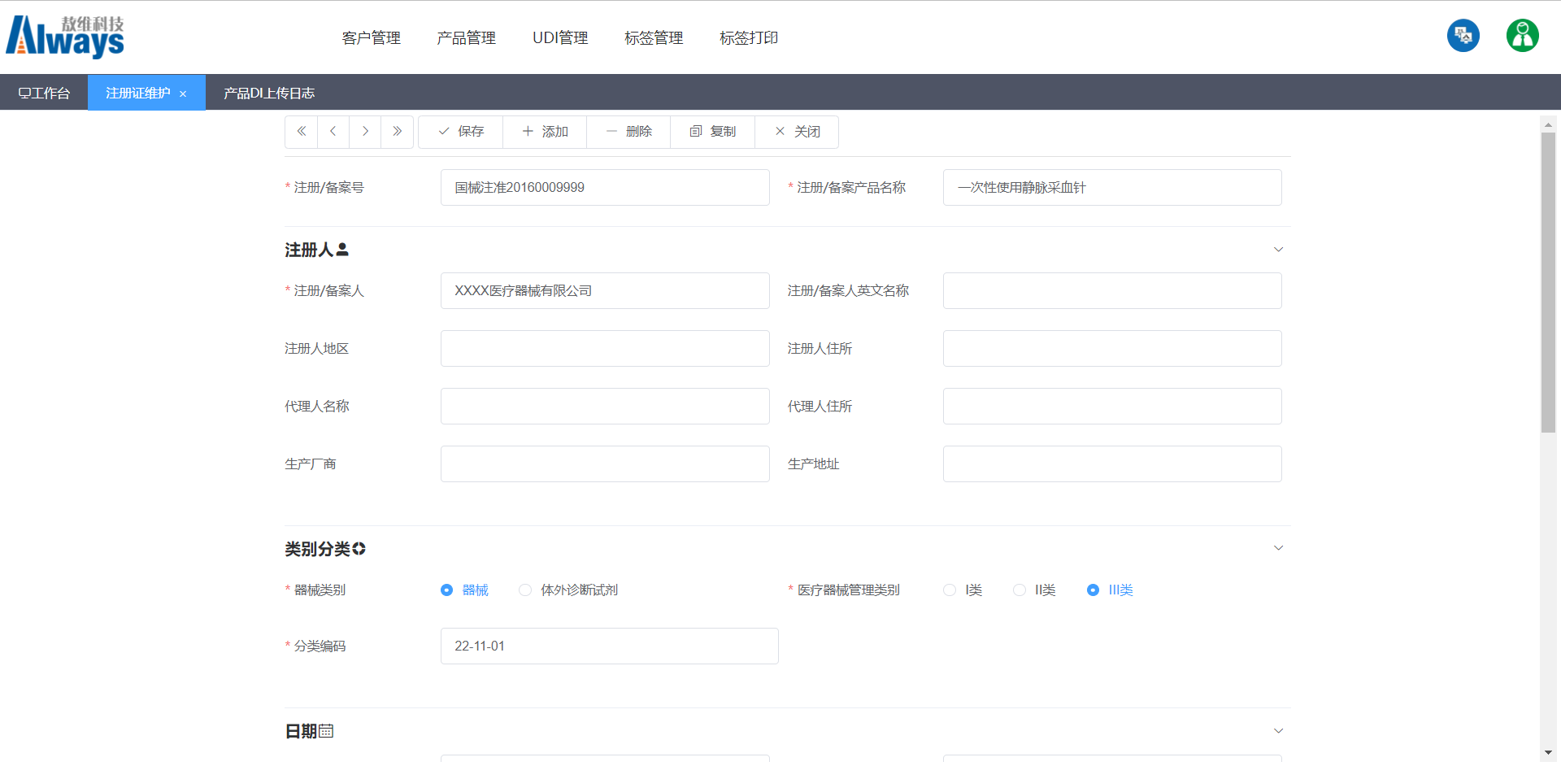Click the 注册/备案产品名称 input field
Image resolution: width=1561 pixels, height=766 pixels.
(1112, 188)
